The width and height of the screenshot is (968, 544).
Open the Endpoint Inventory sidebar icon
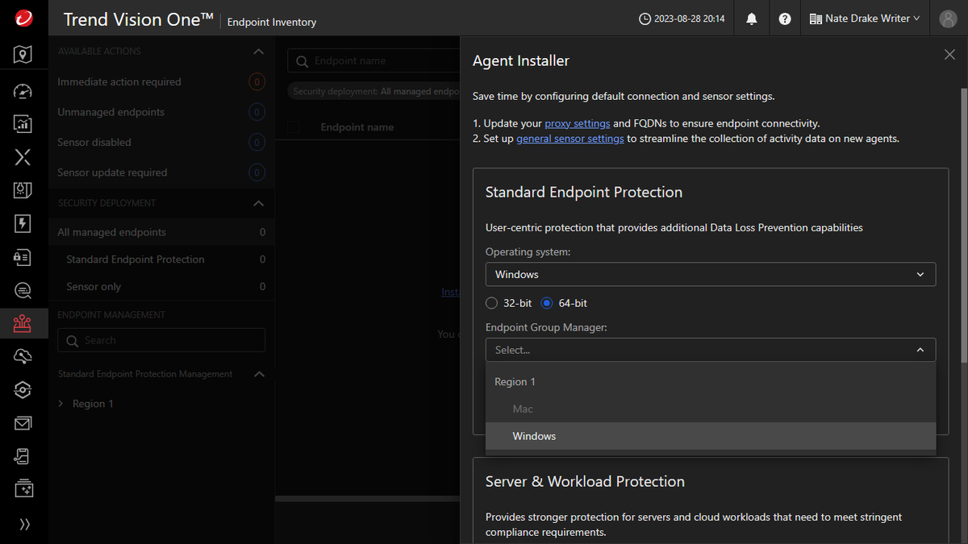pyautogui.click(x=23, y=324)
